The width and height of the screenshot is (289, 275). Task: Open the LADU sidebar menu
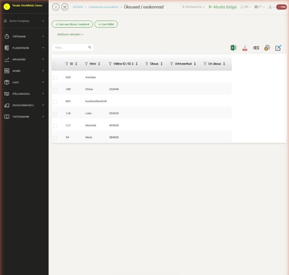(x=24, y=82)
